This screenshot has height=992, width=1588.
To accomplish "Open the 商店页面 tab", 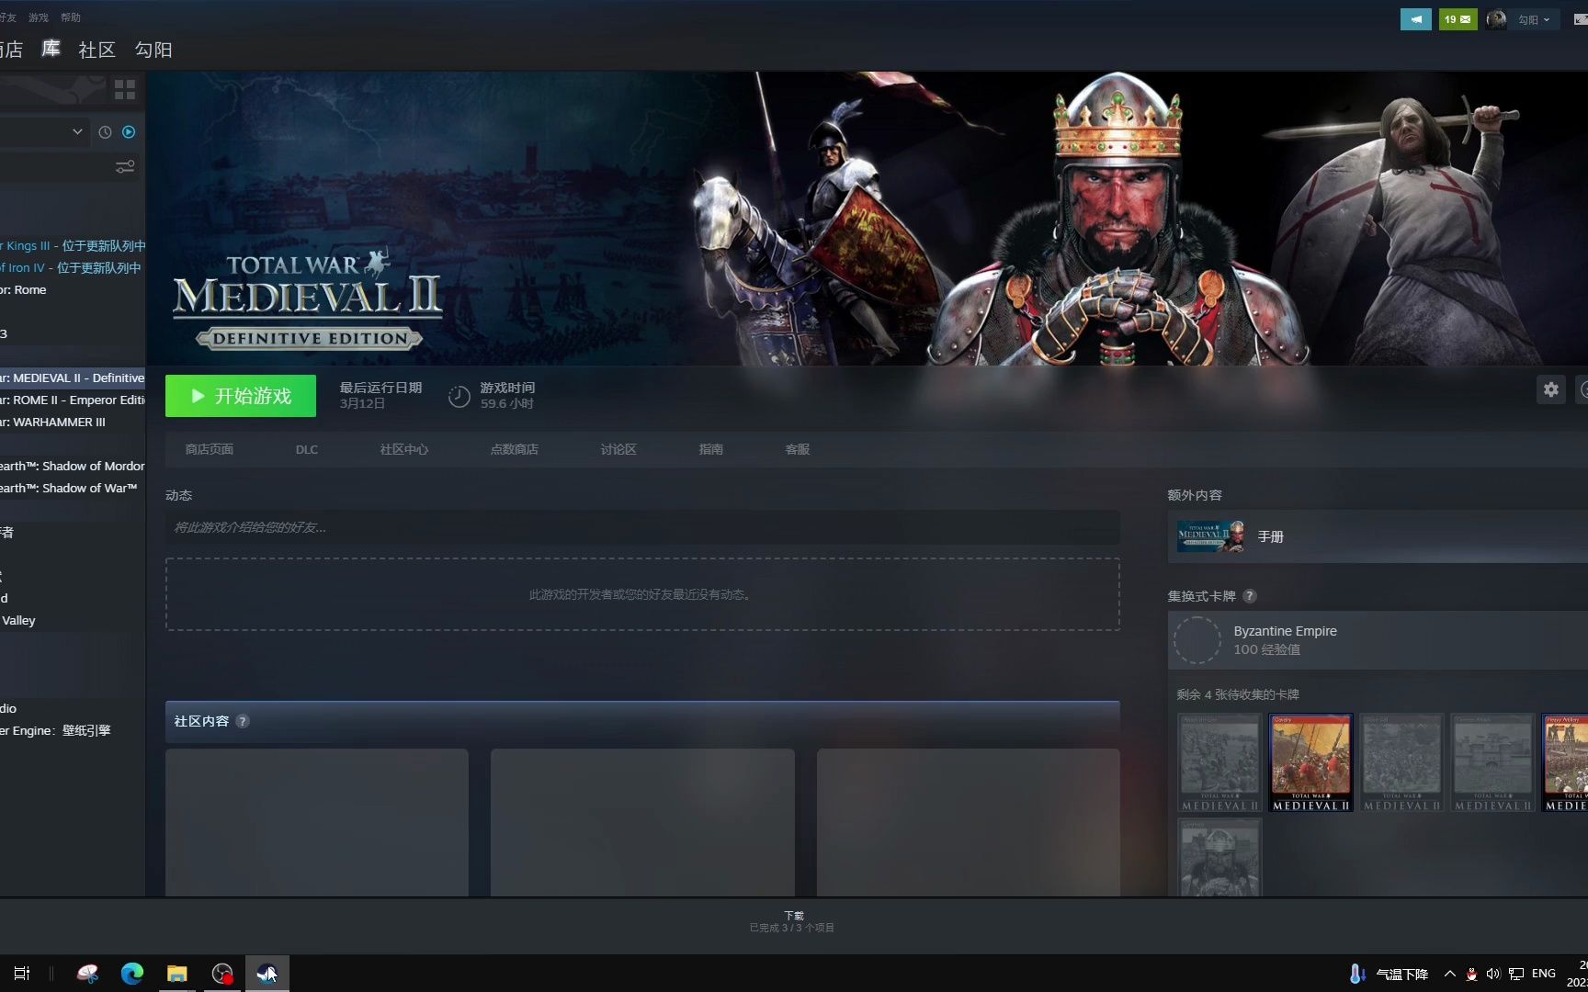I will point(210,449).
